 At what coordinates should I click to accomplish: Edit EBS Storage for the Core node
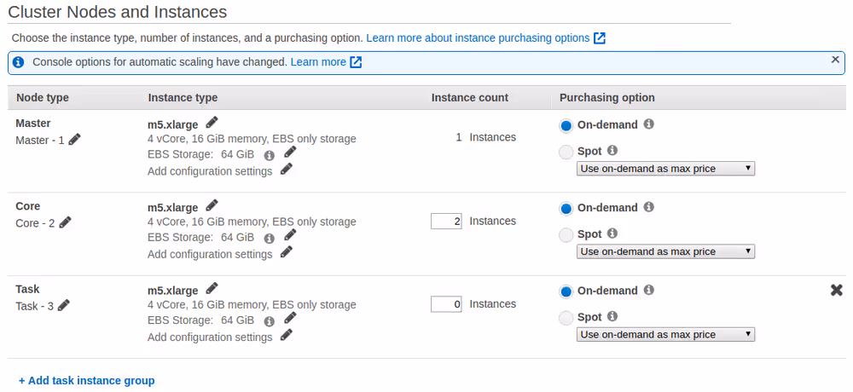click(x=290, y=235)
